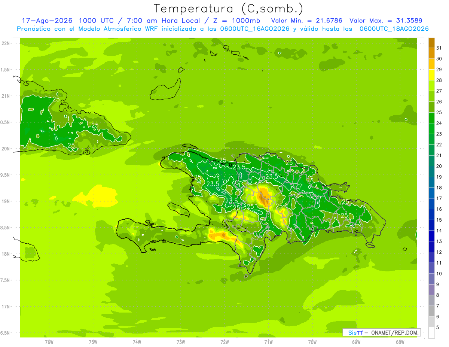Click the '25' value on the color scale
Viewport: 449px width, 347px height.
point(439,112)
